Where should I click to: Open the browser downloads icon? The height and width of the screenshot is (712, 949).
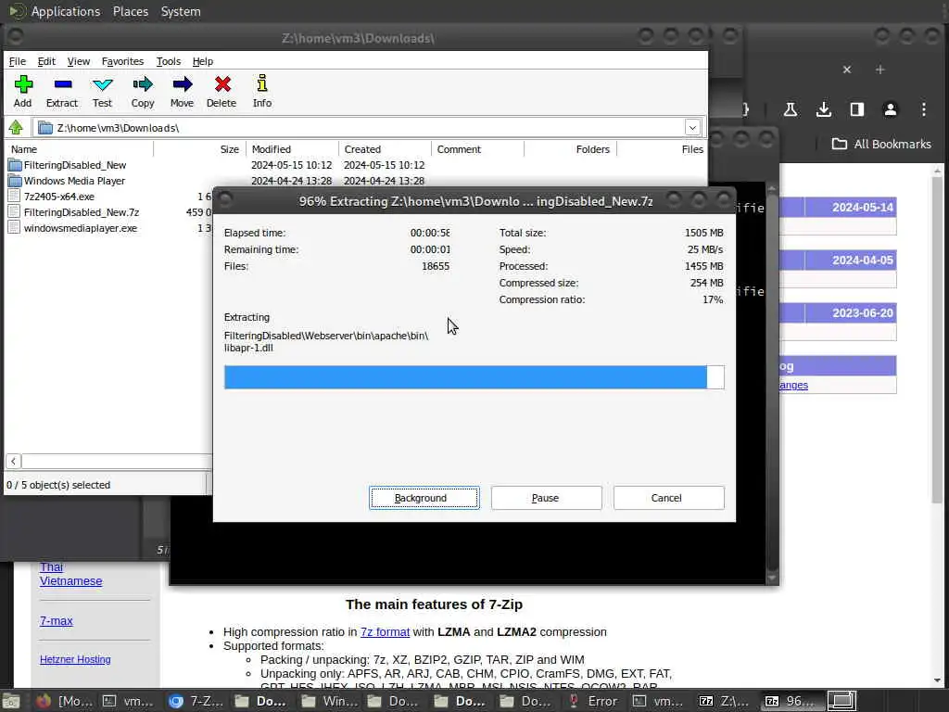click(x=823, y=109)
